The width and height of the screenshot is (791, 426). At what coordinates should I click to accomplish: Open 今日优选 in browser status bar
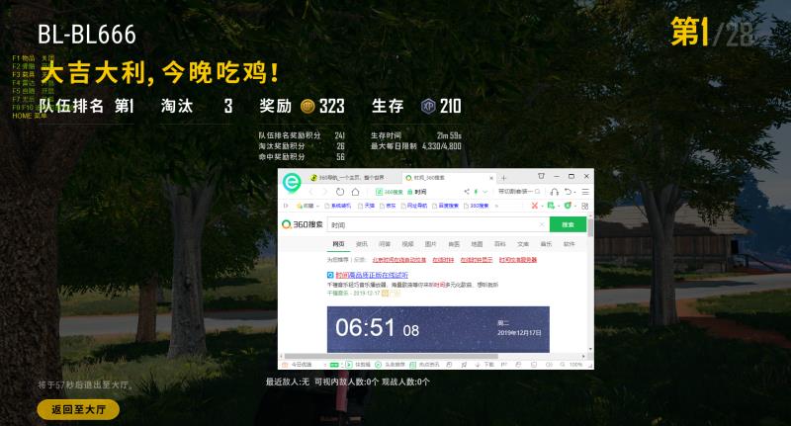click(x=298, y=364)
